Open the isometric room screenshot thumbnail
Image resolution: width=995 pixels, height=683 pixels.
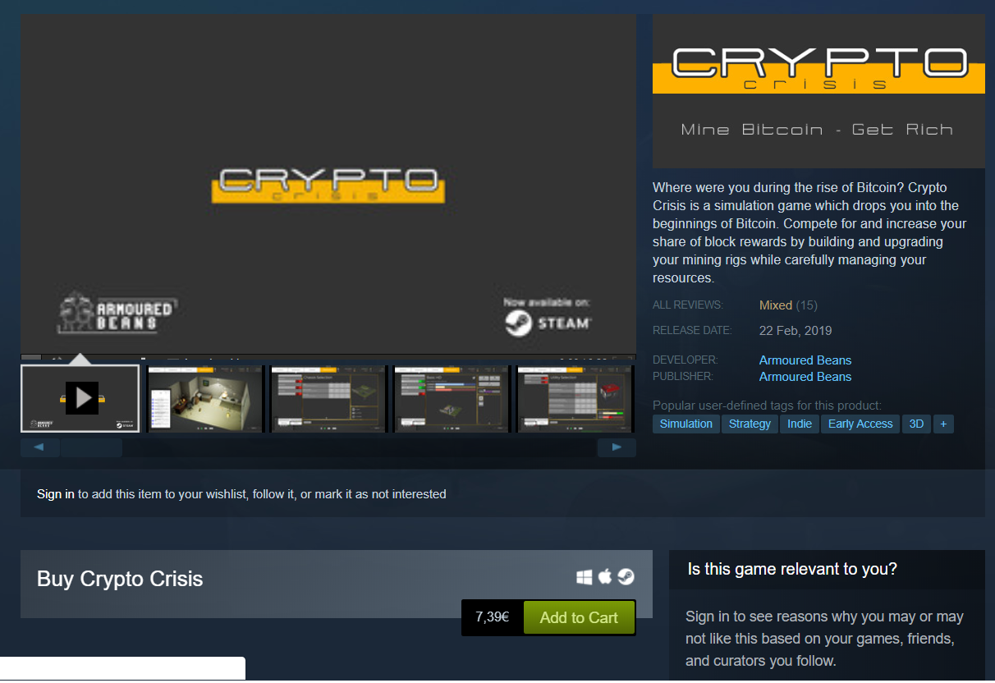[205, 398]
